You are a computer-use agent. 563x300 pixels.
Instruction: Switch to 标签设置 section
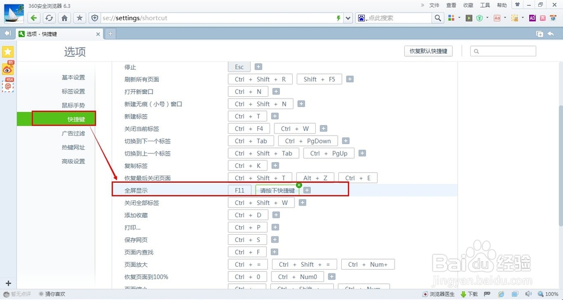tap(73, 92)
